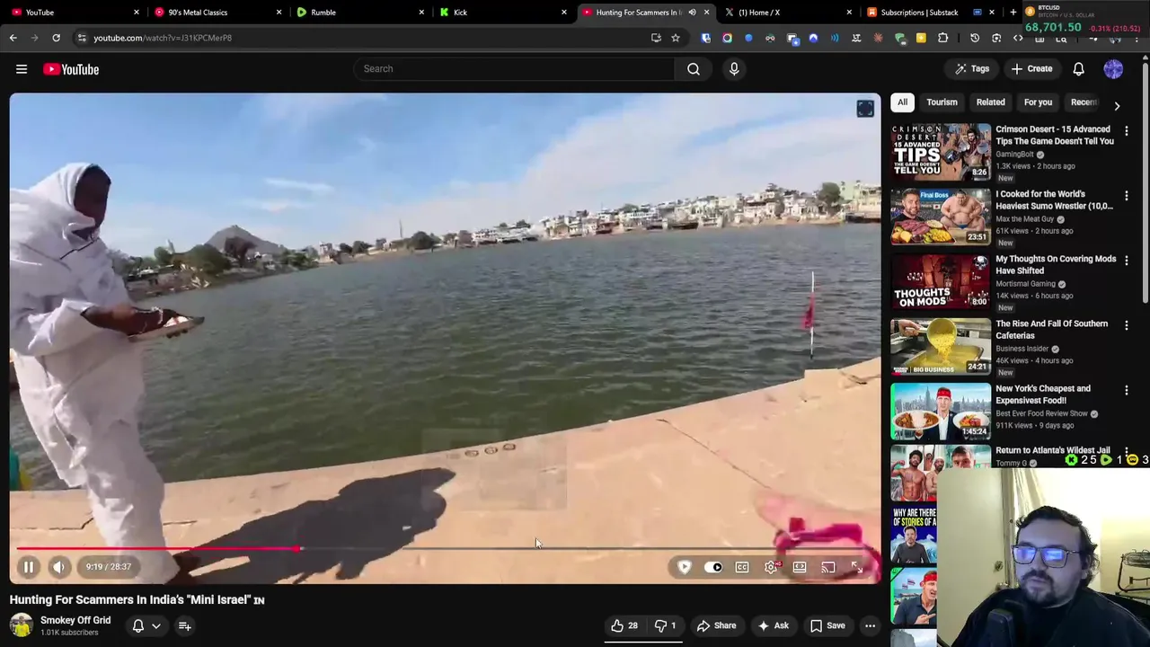Like the video
The image size is (1150, 647).
pos(624,625)
